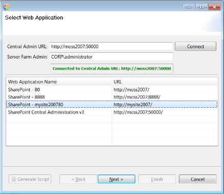Select the SharePoint - mysite200780 row
This screenshot has height=194, width=224.
coord(112,105)
